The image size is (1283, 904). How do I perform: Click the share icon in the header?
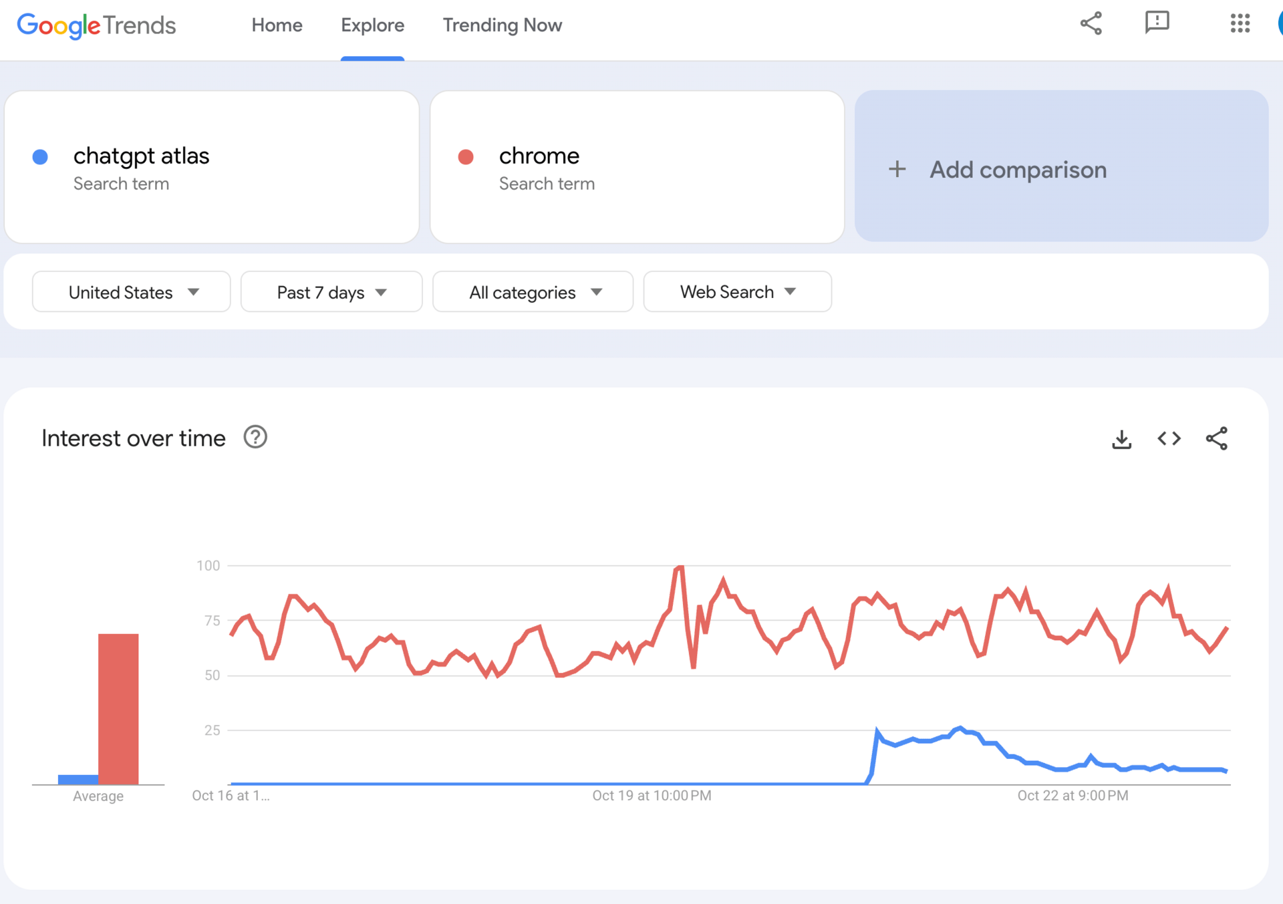(x=1091, y=23)
